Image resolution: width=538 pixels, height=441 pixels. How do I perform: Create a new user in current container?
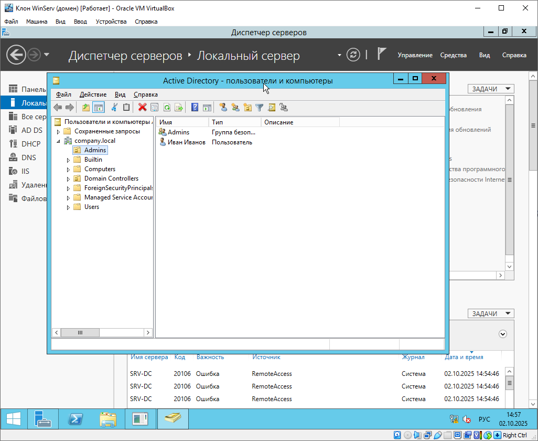coord(223,108)
